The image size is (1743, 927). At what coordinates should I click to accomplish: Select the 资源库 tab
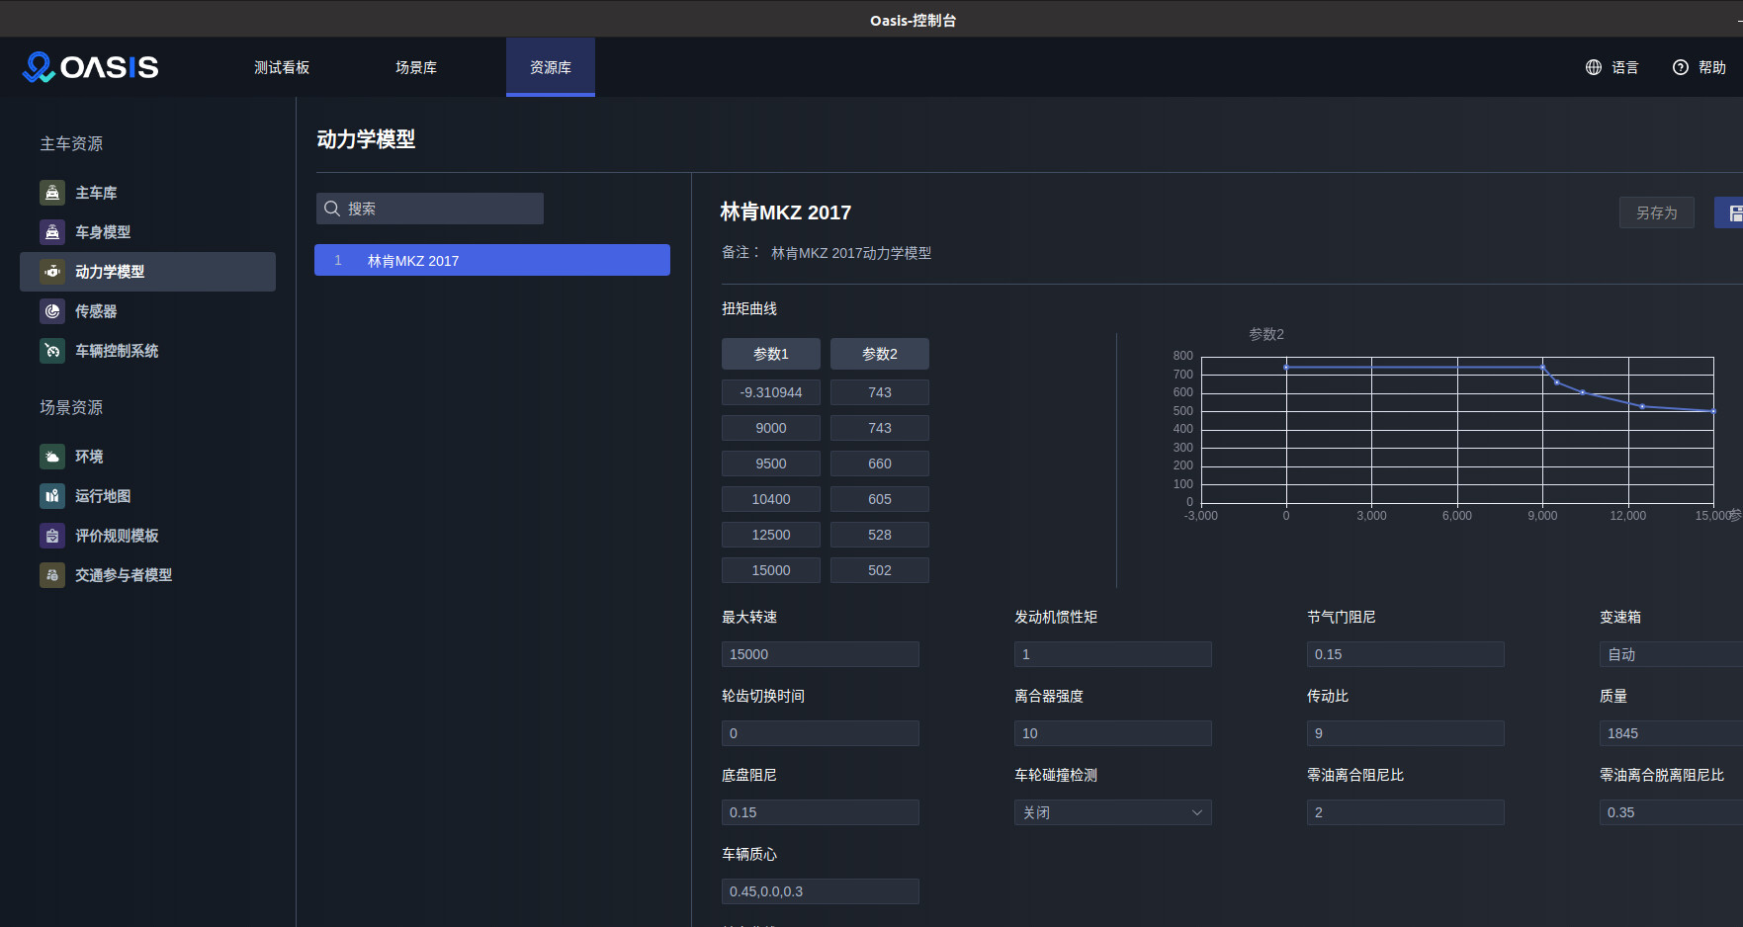[x=551, y=67]
